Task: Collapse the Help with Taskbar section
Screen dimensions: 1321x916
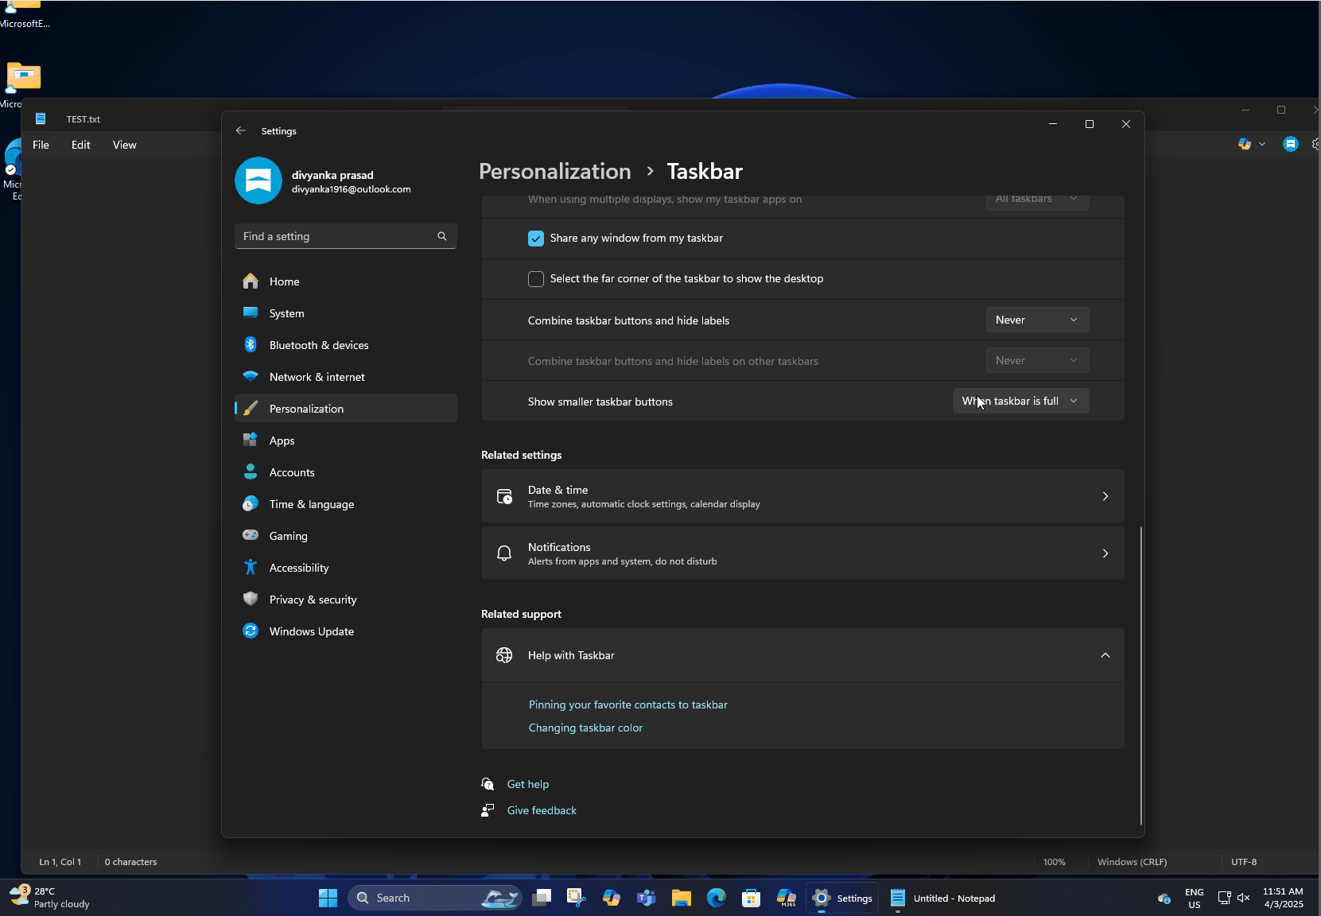Action: [1105, 655]
